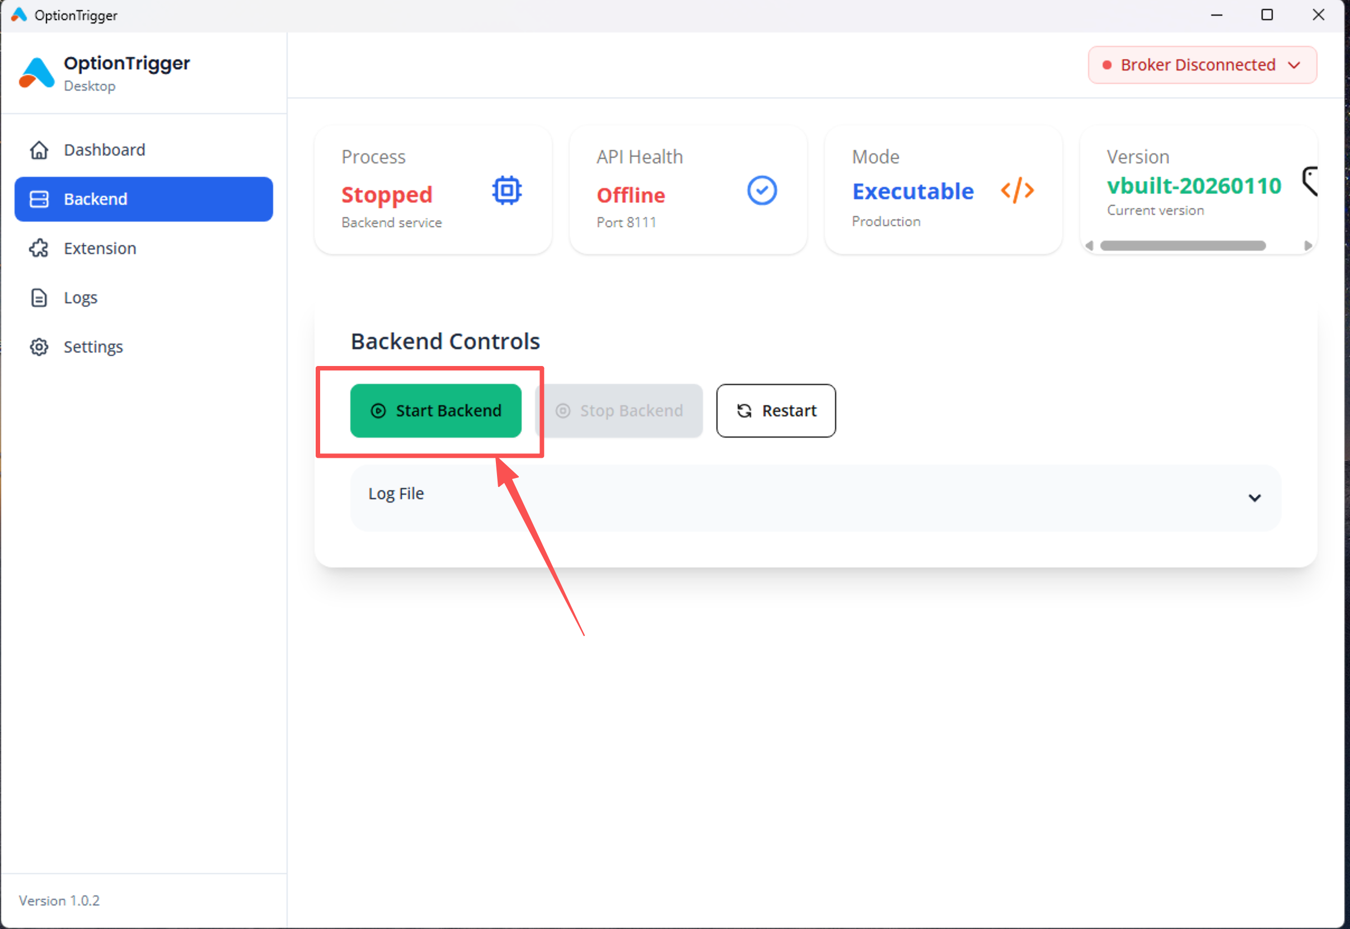This screenshot has height=929, width=1350.
Task: Click the Production label in Mode card
Action: pos(886,222)
